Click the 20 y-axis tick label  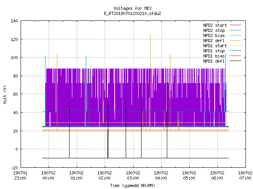15,131
